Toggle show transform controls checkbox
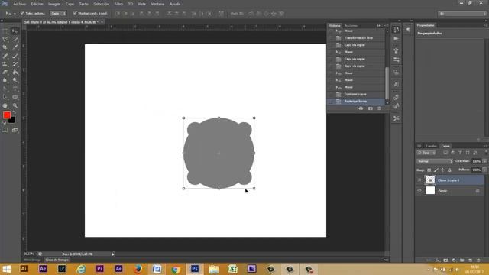489x275 pixels. pyautogui.click(x=75, y=14)
